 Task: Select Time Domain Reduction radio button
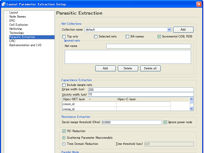[64, 144]
